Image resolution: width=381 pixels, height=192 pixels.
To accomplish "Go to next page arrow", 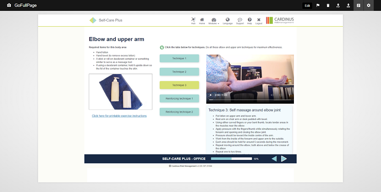I will click(x=284, y=159).
